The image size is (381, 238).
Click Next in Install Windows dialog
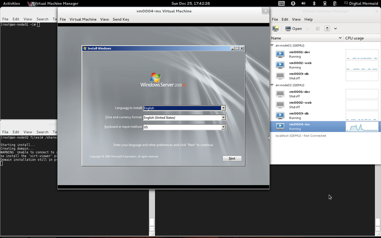[x=232, y=159]
